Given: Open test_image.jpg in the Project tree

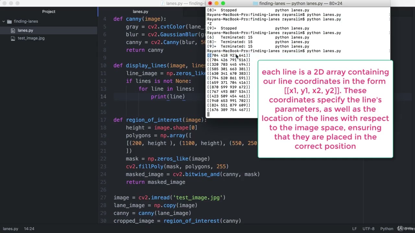Looking at the screenshot, I should pos(31,38).
